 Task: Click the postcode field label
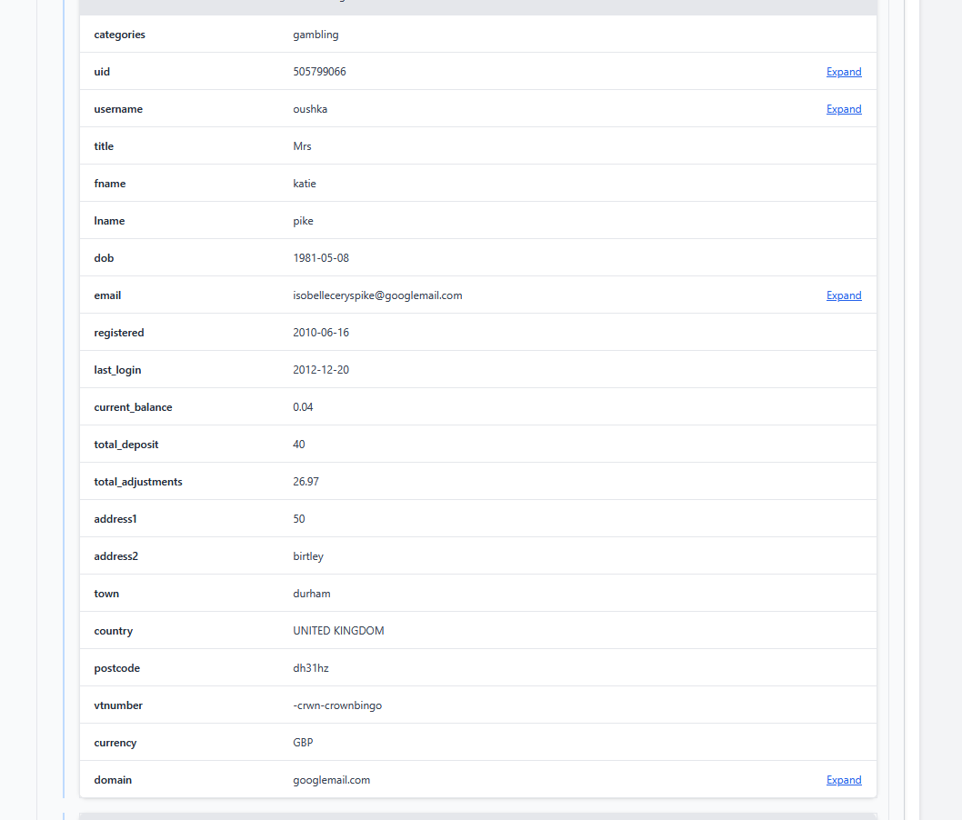pyautogui.click(x=116, y=668)
